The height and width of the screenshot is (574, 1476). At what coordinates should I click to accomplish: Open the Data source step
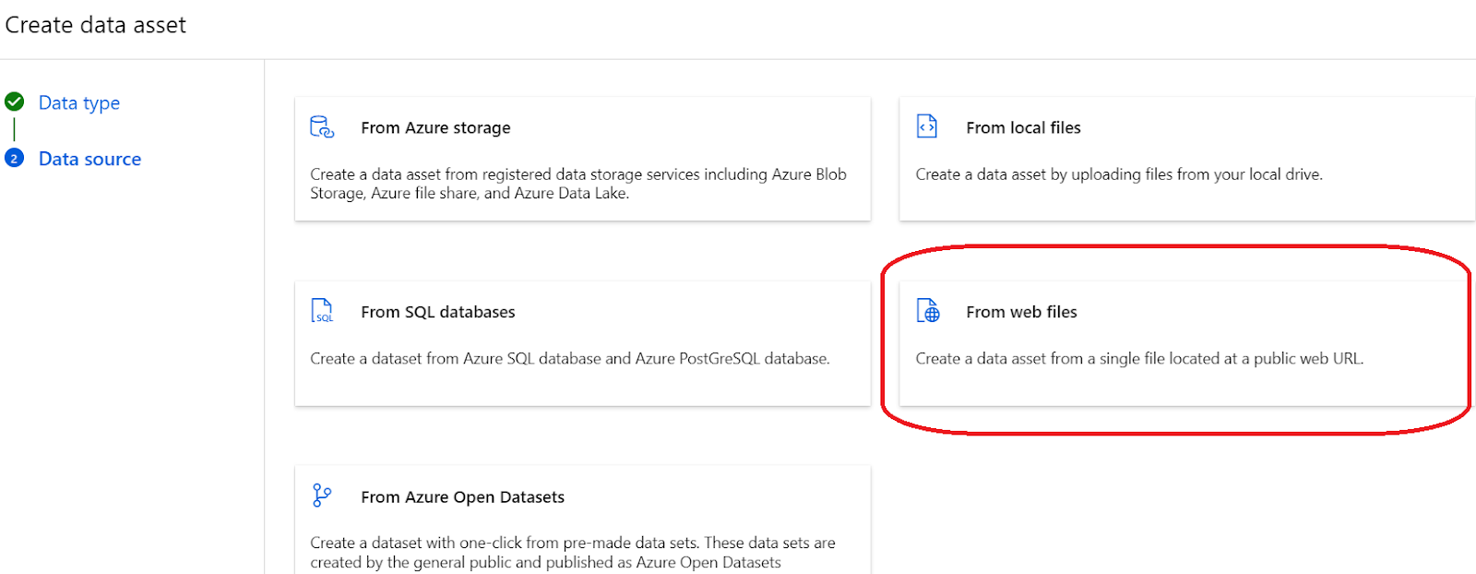[x=89, y=159]
